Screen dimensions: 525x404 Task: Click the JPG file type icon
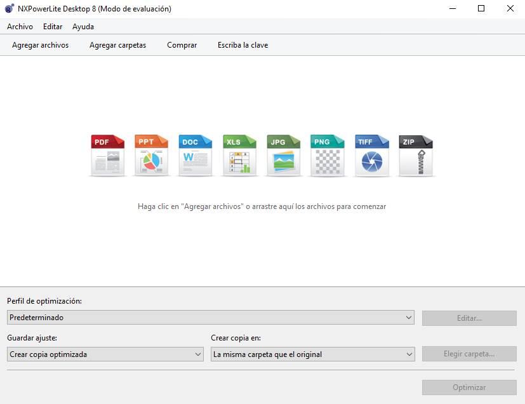coord(283,156)
